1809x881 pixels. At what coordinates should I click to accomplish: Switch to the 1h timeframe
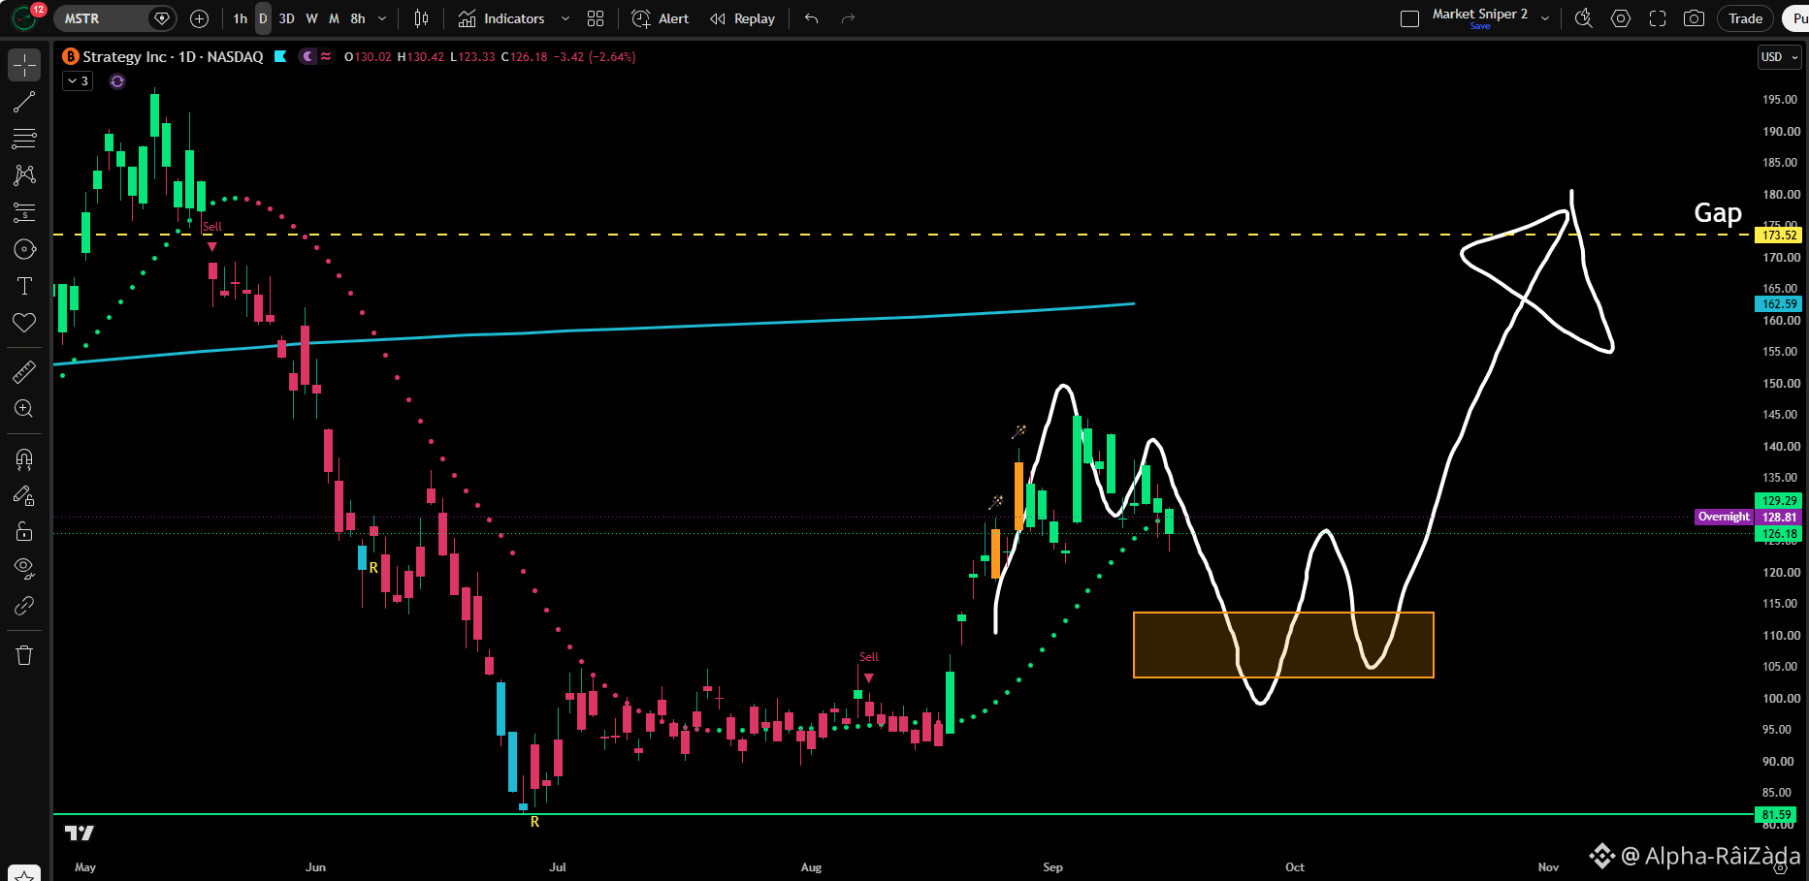[241, 18]
